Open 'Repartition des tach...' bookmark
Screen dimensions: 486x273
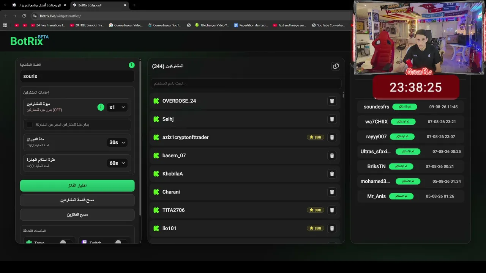coord(251,25)
